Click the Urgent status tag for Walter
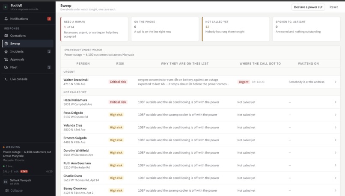345x196 pixels. [244, 82]
